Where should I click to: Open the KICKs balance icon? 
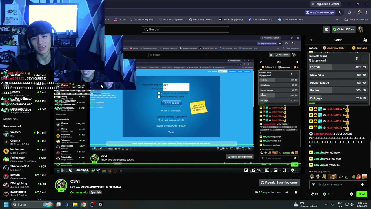click(326, 194)
